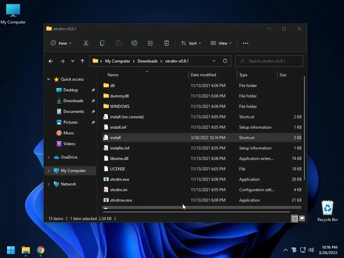Open the recent locations chevron
The image size is (344, 258).
[73, 61]
